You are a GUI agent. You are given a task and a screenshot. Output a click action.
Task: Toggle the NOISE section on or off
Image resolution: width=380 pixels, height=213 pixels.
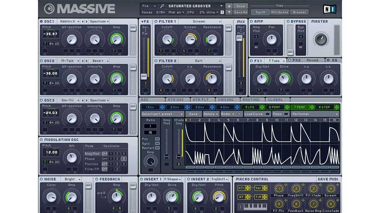coord(41,179)
